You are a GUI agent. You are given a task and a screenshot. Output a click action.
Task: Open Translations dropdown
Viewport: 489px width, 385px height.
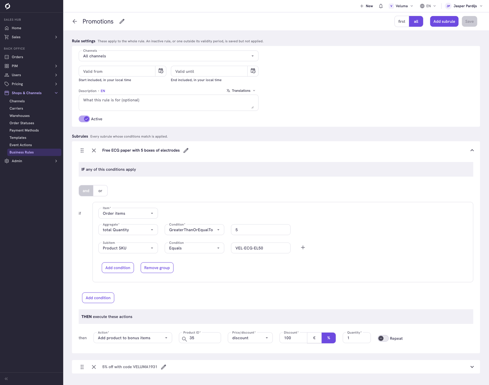point(241,90)
